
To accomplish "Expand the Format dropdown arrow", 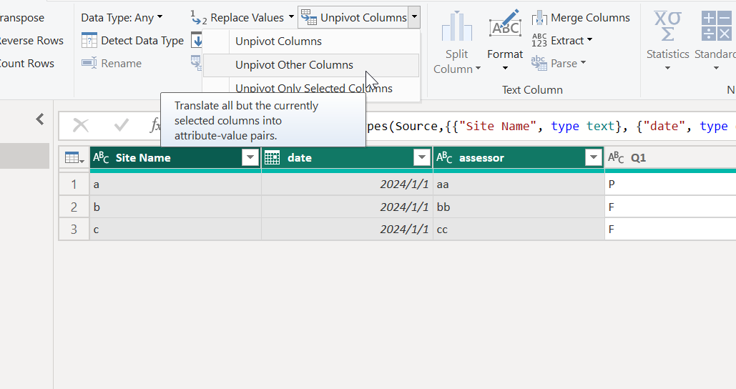I will (x=505, y=69).
